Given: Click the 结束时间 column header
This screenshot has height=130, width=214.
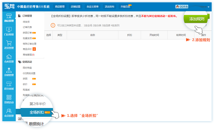Looking at the screenshot, I should pos(181,35).
